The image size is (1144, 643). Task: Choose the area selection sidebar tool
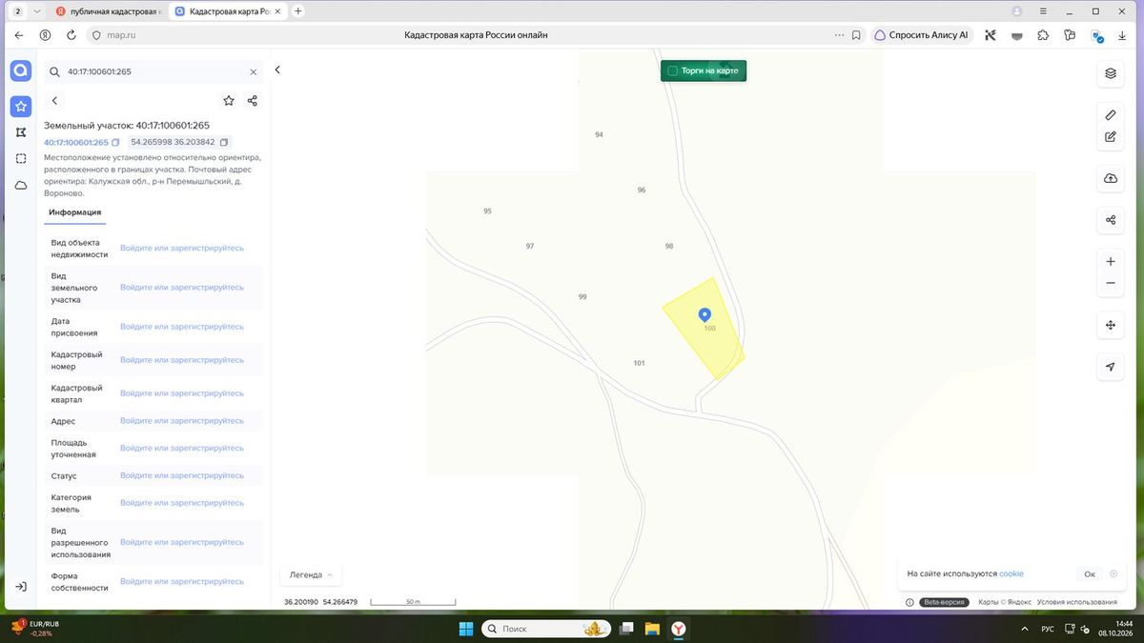[x=21, y=158]
